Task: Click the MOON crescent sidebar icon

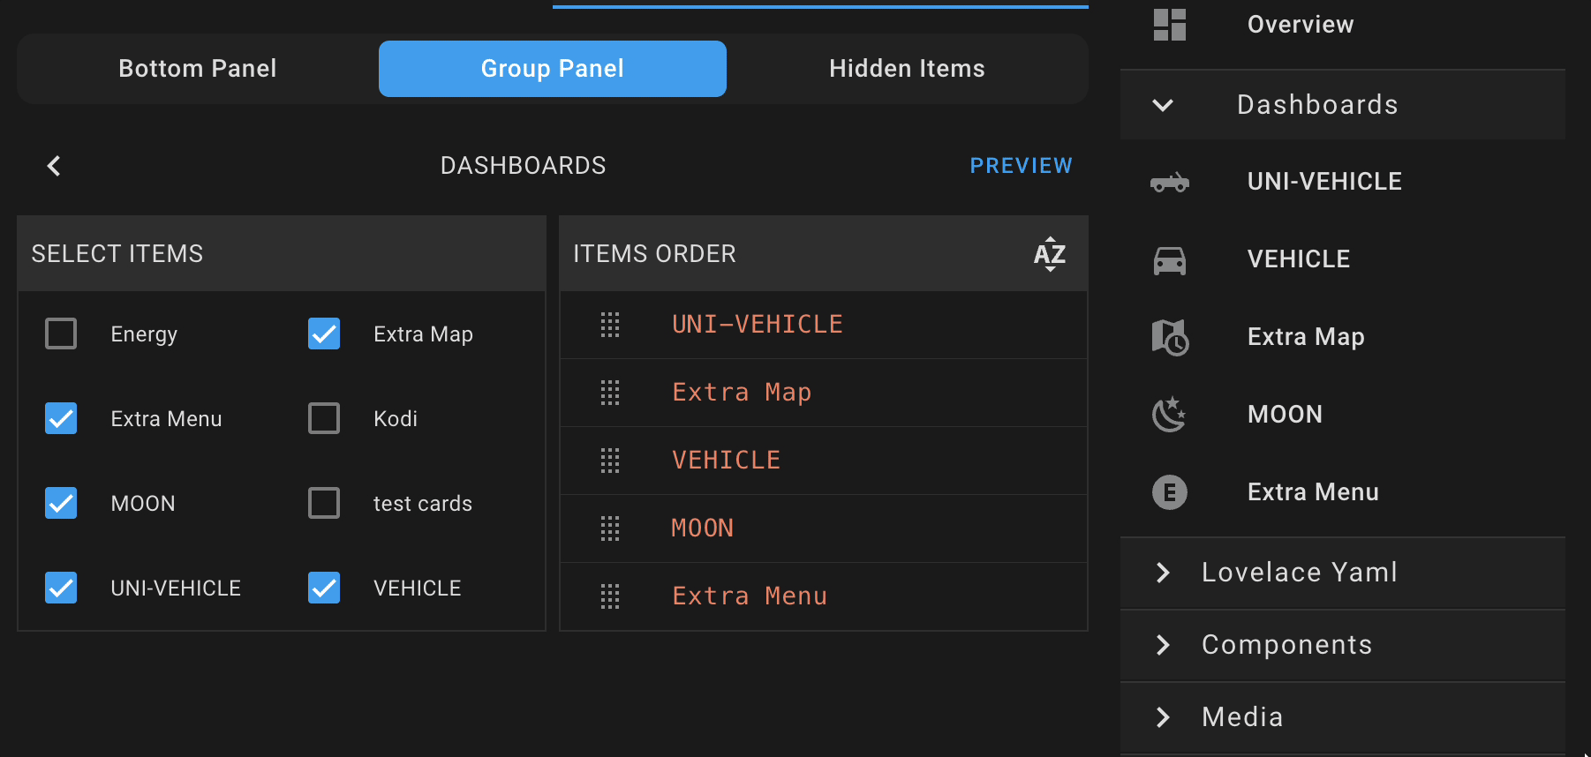Action: point(1169,415)
